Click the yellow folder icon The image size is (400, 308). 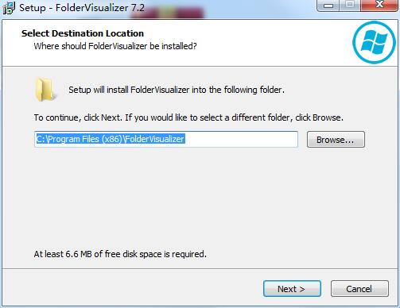click(x=45, y=90)
